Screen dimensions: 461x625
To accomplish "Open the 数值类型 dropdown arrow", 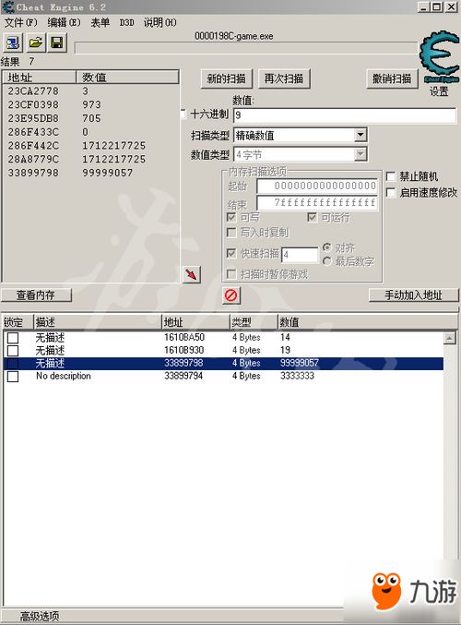I will [361, 154].
